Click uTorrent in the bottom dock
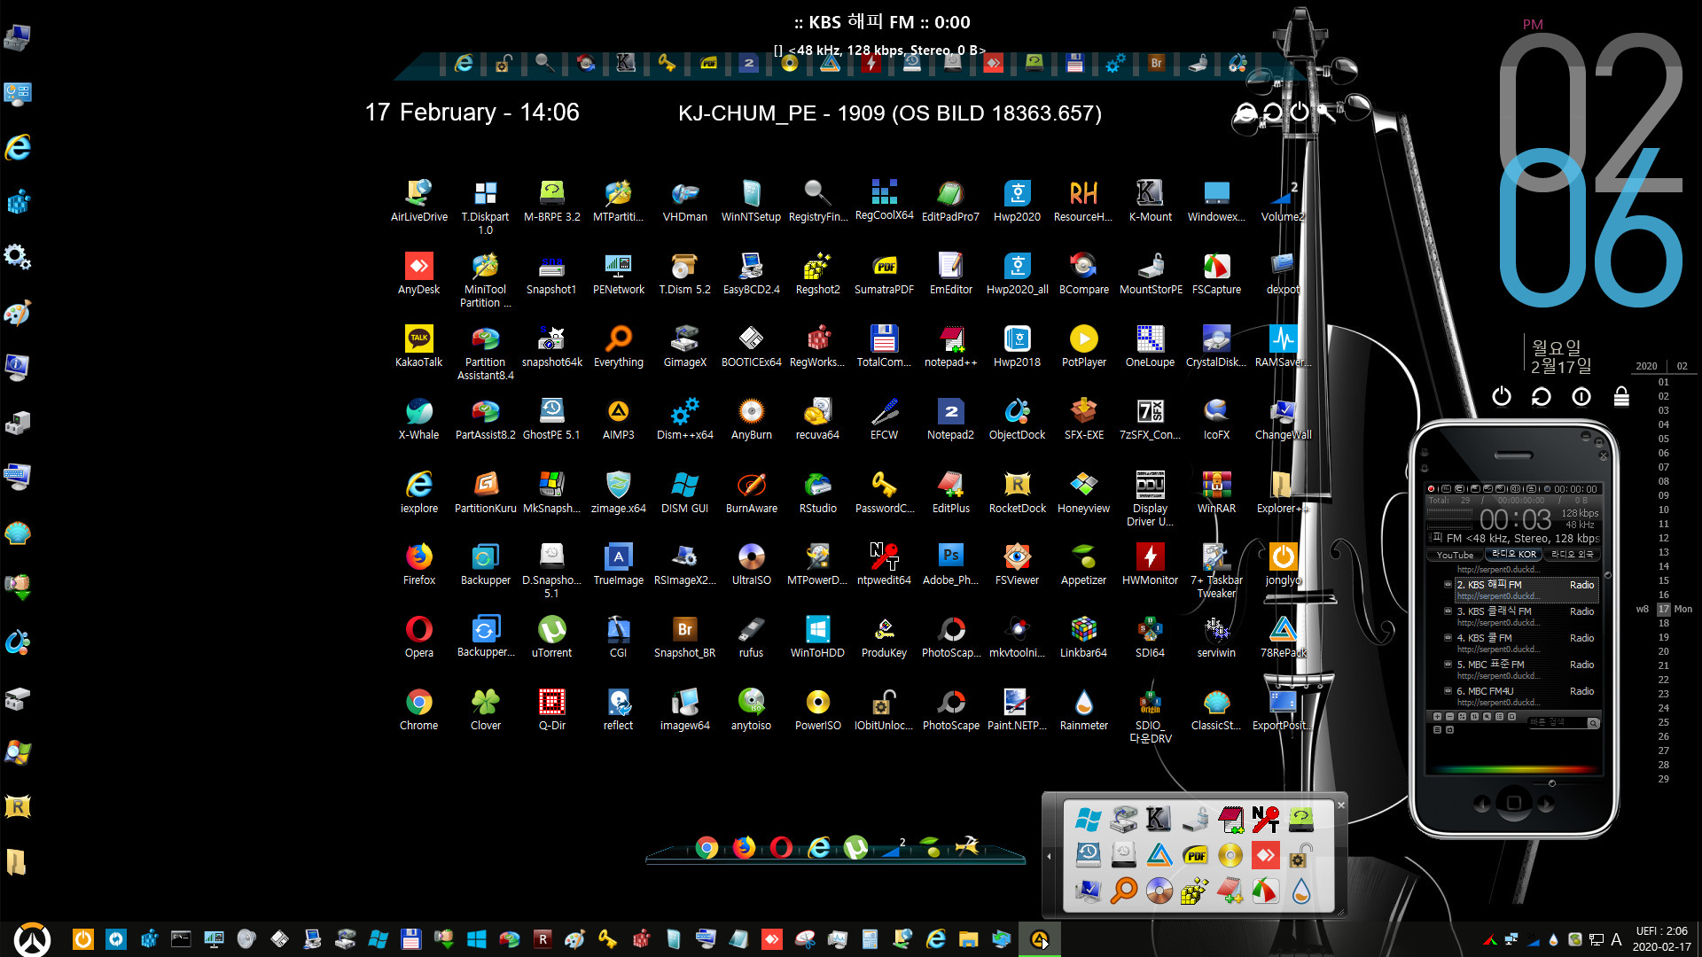The image size is (1702, 957). [x=855, y=848]
